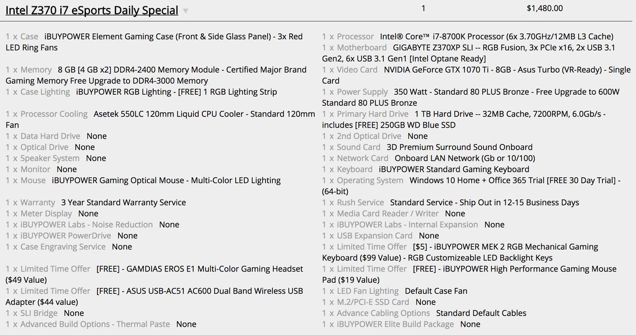Click the Media Card Reader / Writer row

(394, 214)
